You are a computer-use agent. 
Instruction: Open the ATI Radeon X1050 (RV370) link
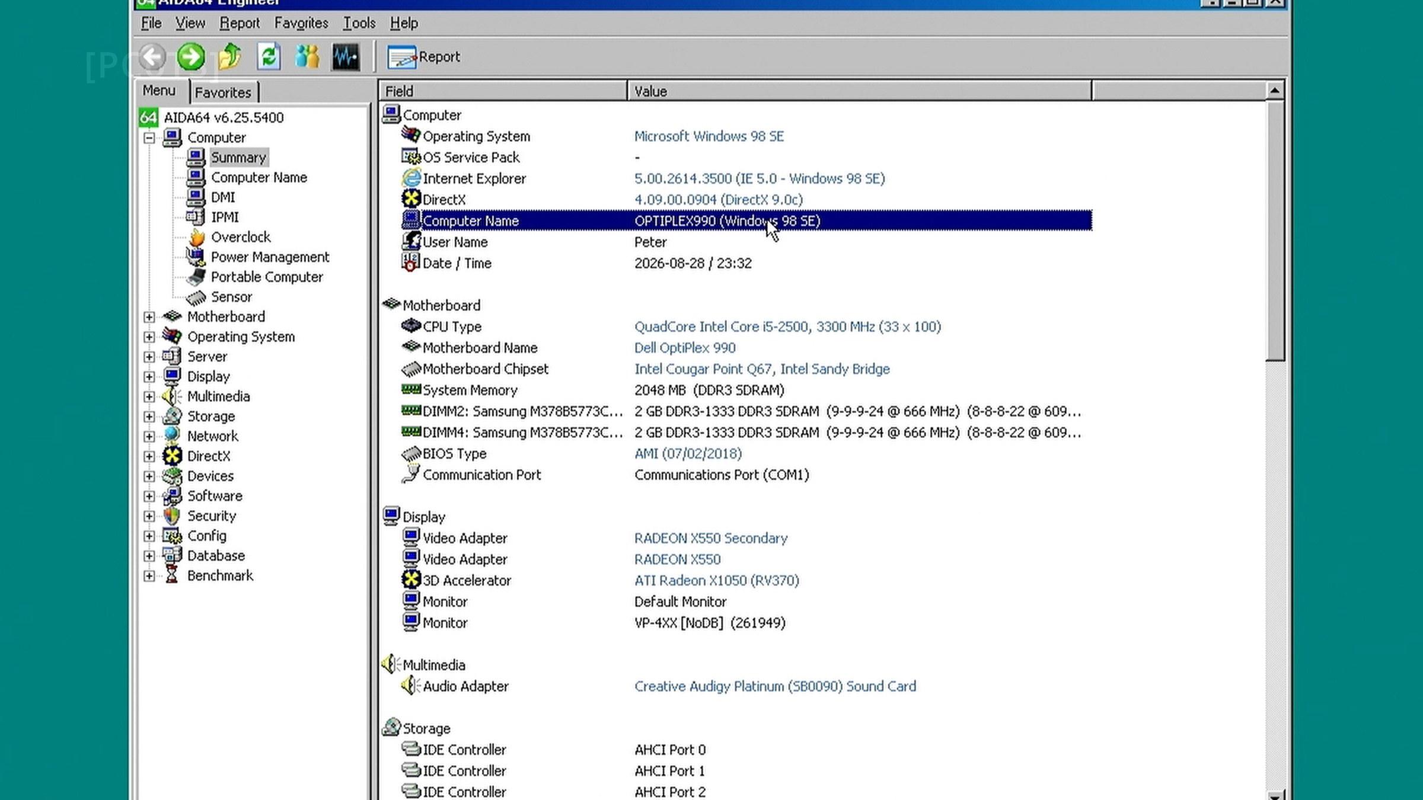[716, 580]
